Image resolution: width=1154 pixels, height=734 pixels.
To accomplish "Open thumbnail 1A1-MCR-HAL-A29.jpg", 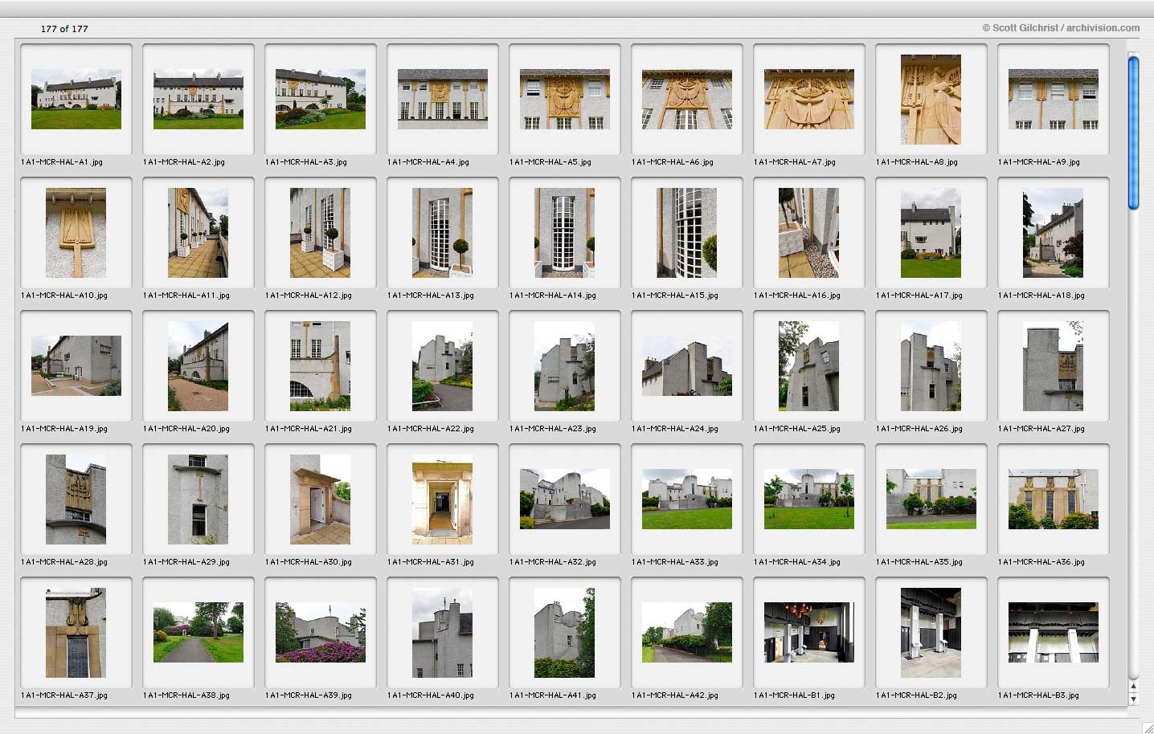I will click(x=198, y=500).
